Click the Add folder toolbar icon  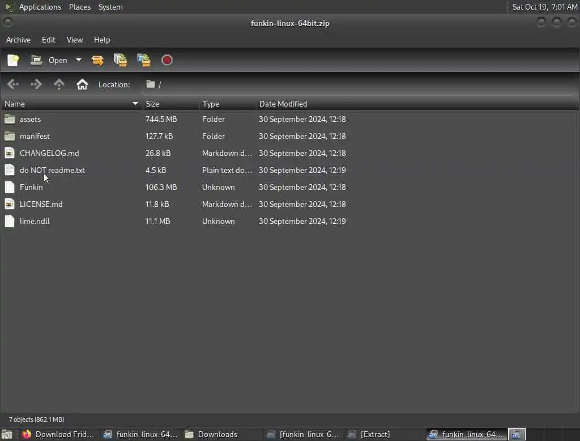[143, 60]
